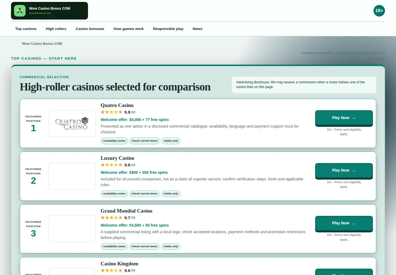Open the Top casinos menu item

point(26,29)
